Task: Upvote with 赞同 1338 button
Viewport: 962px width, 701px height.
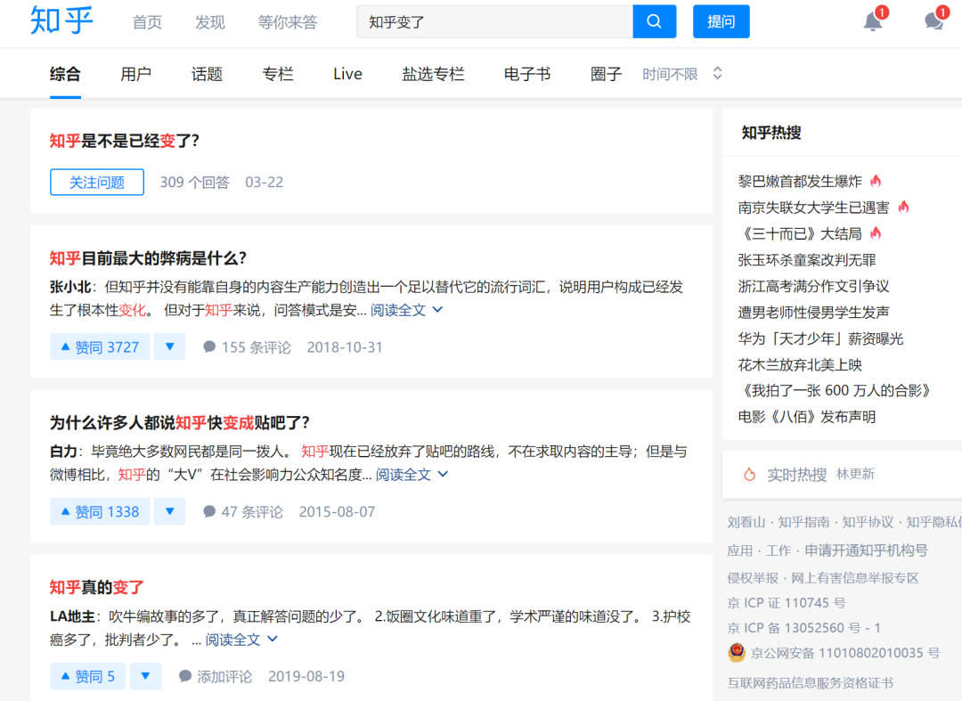Action: click(x=100, y=511)
